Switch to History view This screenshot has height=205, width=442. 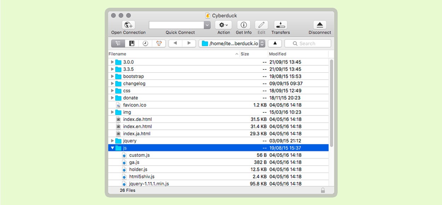(145, 43)
